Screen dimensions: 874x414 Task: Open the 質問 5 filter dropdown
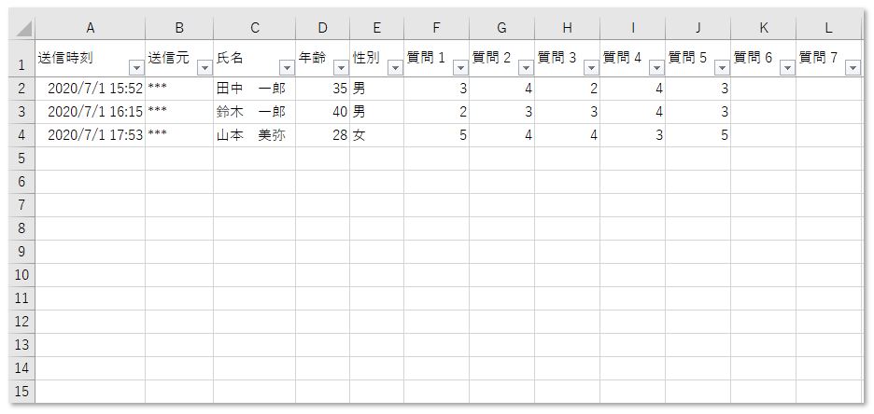(723, 68)
